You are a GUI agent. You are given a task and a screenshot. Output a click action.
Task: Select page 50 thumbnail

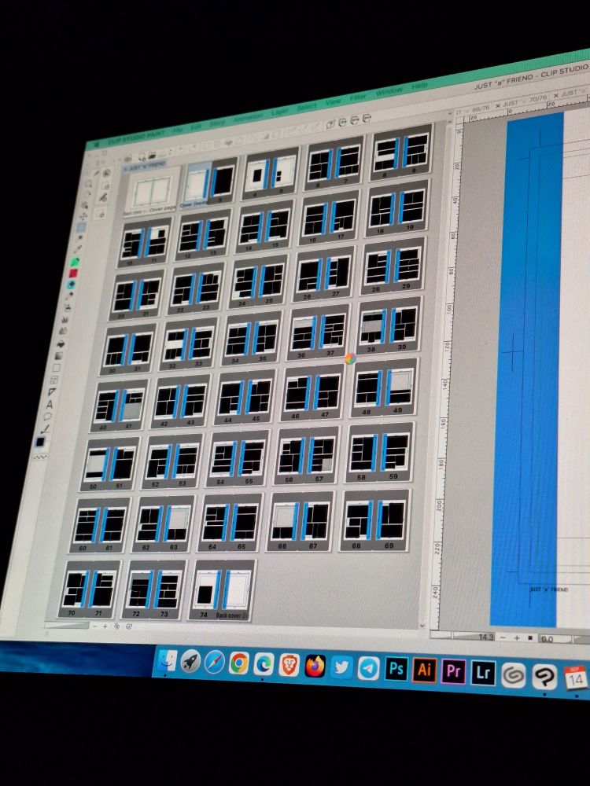pos(96,465)
